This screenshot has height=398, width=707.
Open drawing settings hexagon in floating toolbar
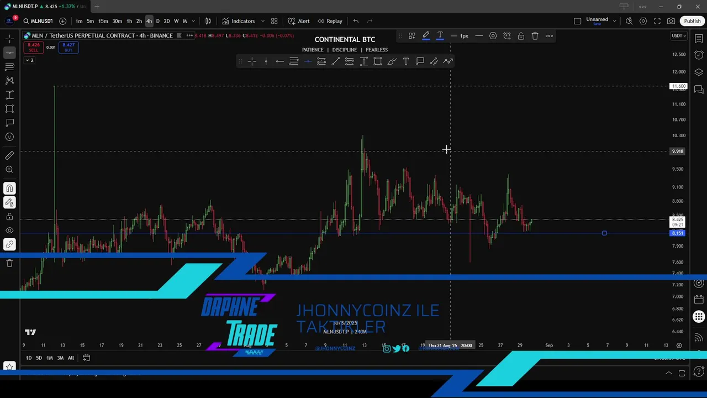pyautogui.click(x=493, y=36)
